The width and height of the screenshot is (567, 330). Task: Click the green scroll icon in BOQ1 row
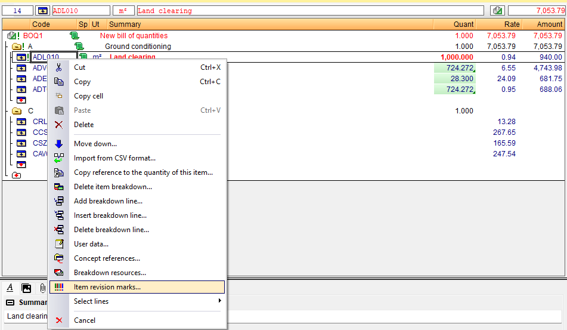[x=74, y=35]
